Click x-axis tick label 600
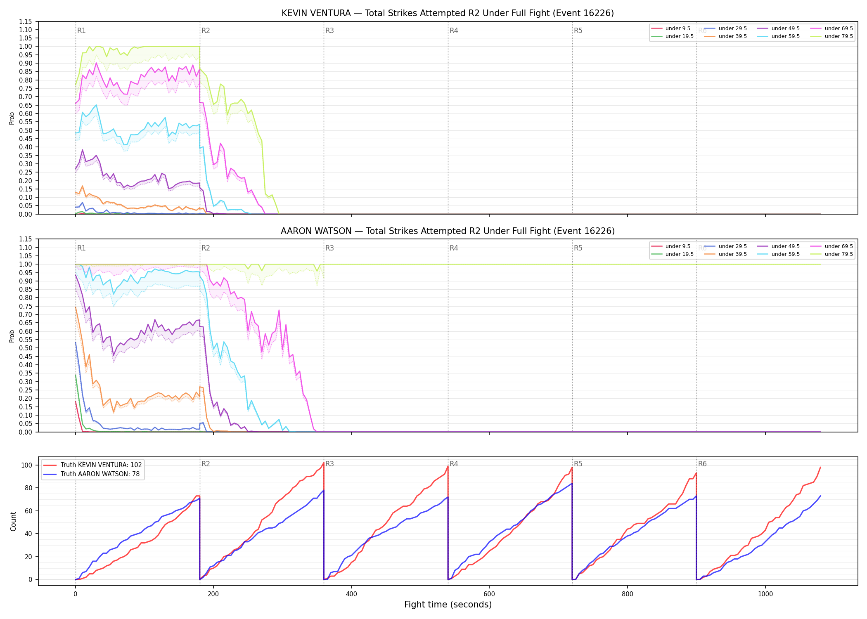867x619 pixels. coord(489,594)
